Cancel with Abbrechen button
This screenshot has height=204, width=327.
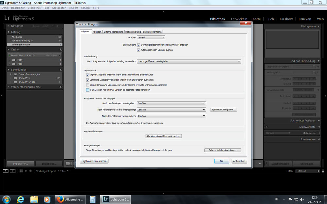click(x=239, y=161)
